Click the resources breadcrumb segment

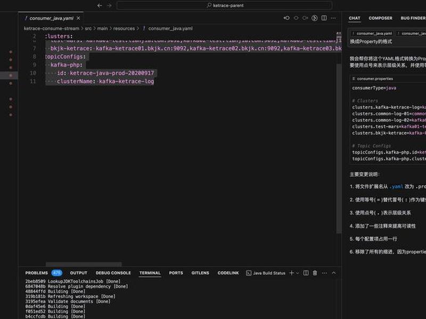coord(124,29)
